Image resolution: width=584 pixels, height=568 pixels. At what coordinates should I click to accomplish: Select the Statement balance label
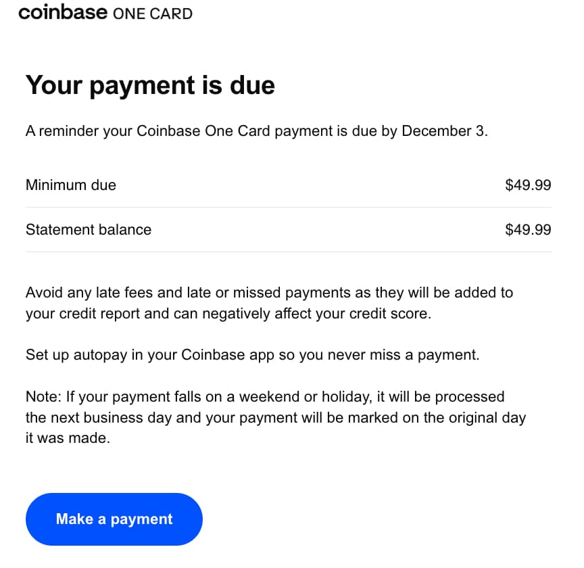(x=89, y=229)
